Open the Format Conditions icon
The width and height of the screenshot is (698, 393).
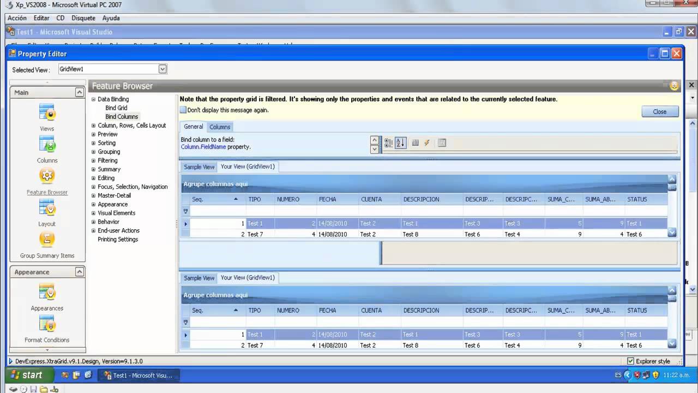tap(47, 324)
